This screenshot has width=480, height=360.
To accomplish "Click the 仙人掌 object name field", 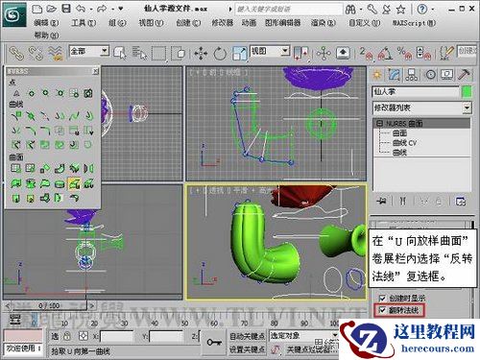I will 416,92.
